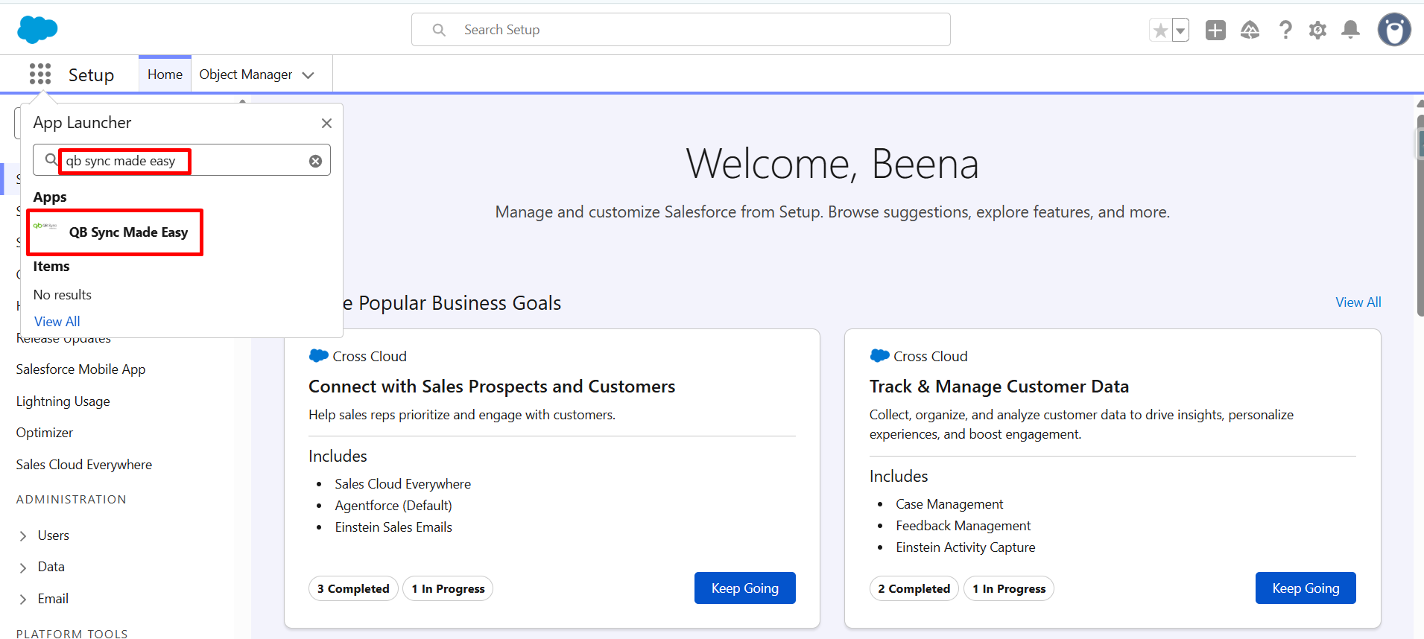
Task: Expand the Object Manager tab dropdown
Action: coord(308,75)
